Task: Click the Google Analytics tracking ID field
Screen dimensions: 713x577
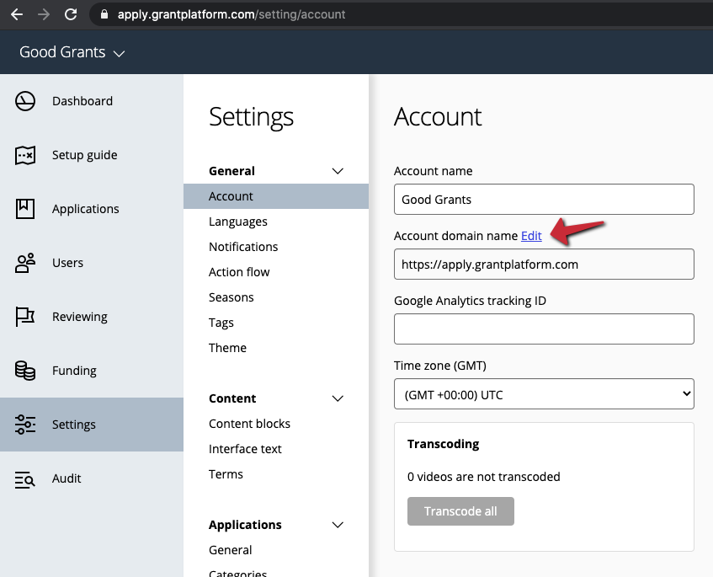Action: [544, 329]
